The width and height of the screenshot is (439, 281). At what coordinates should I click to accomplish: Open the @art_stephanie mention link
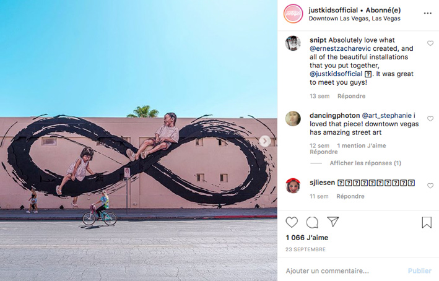(x=386, y=116)
